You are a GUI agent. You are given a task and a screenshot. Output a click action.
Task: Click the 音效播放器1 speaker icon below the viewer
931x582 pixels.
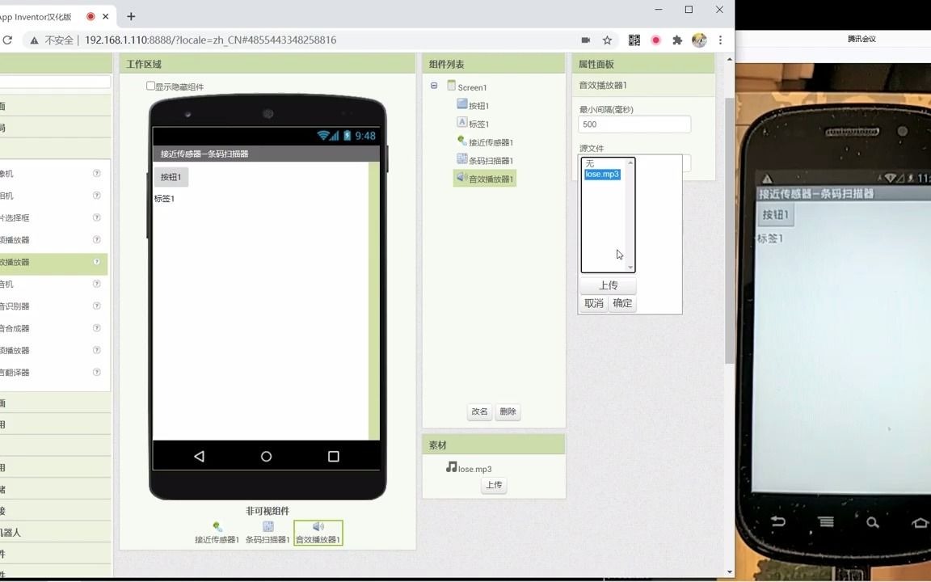(318, 526)
